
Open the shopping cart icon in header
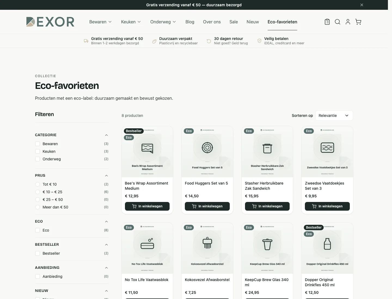(358, 22)
